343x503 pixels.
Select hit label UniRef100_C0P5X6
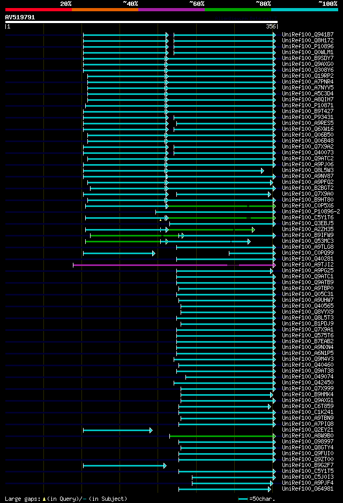click(308, 205)
